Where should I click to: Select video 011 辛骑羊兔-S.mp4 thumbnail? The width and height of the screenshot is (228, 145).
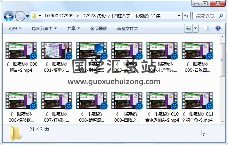197,101
